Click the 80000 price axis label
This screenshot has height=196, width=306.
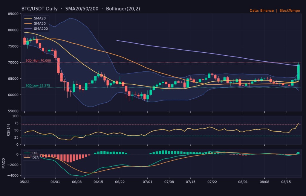pos(13,30)
